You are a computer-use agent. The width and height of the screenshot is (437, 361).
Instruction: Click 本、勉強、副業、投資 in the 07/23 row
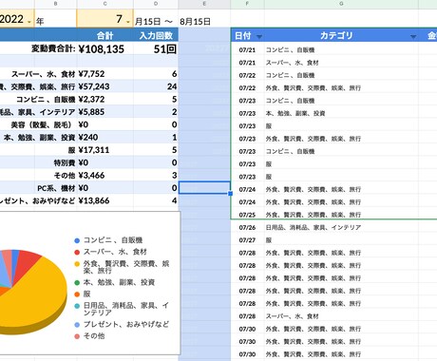(x=295, y=113)
